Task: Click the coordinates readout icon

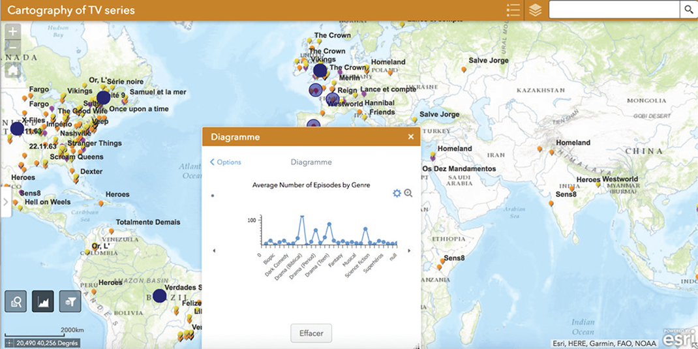Action: pyautogui.click(x=9, y=343)
